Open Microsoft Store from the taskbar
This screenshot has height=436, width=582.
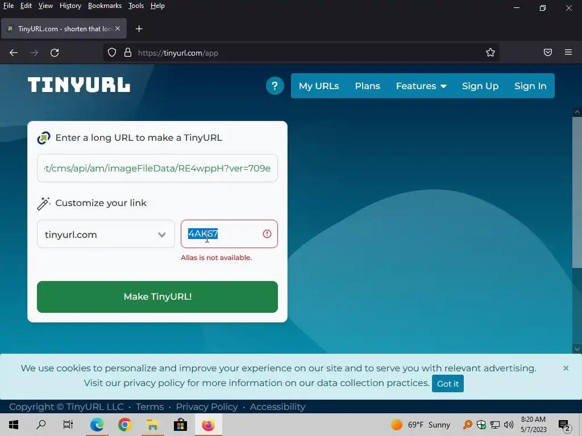180,425
